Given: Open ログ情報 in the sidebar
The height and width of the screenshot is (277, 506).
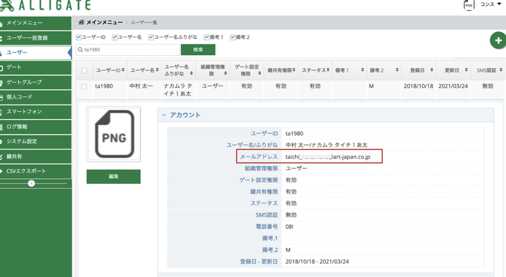Looking at the screenshot, I should (x=35, y=127).
